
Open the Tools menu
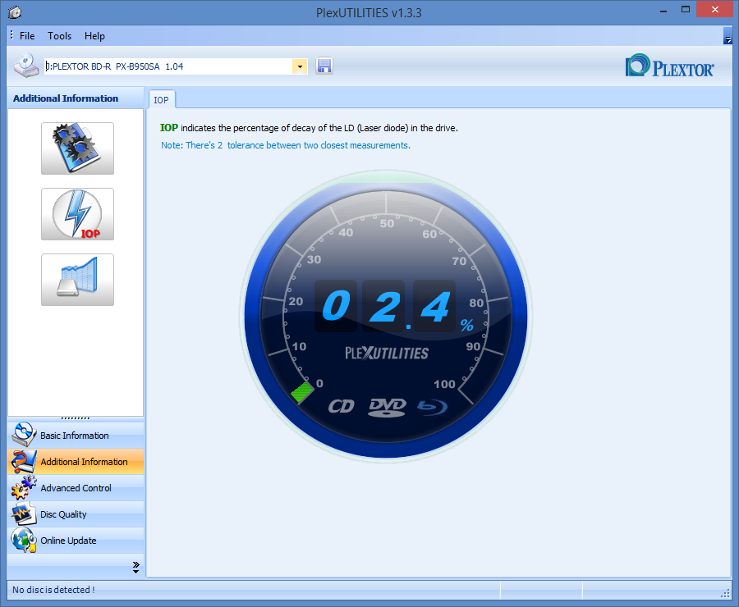(59, 36)
